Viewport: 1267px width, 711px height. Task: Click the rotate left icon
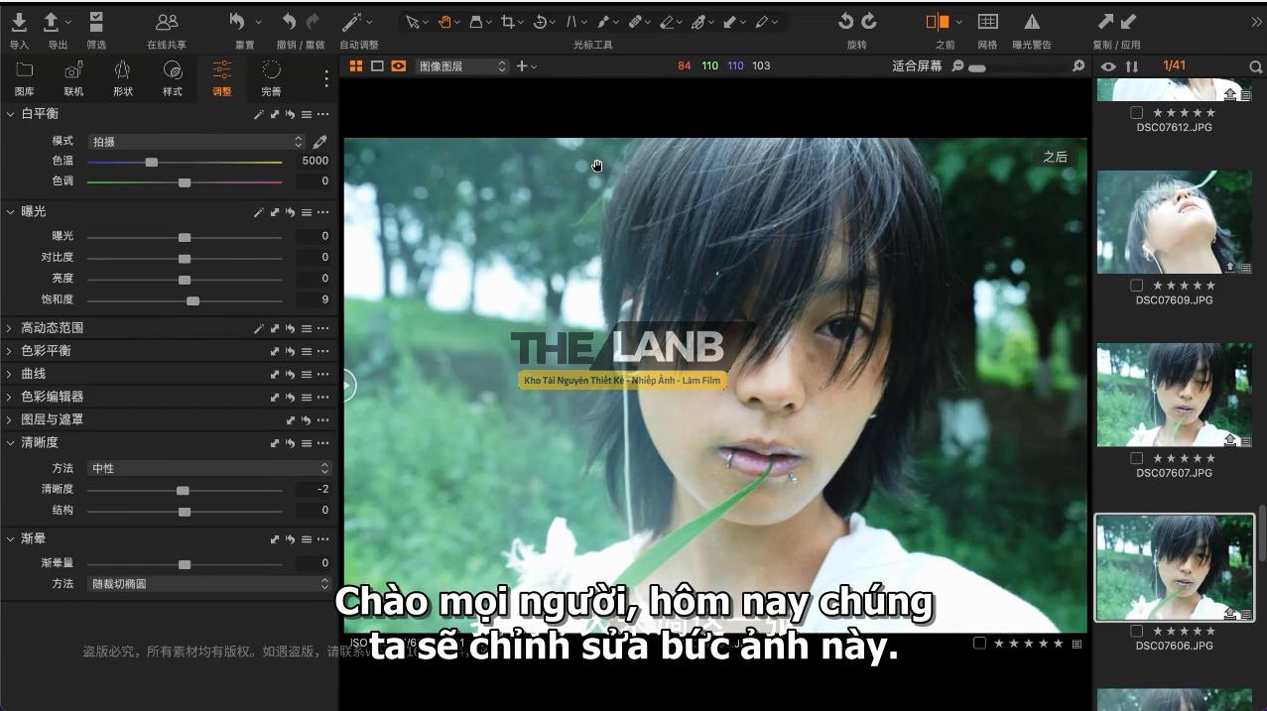click(845, 22)
